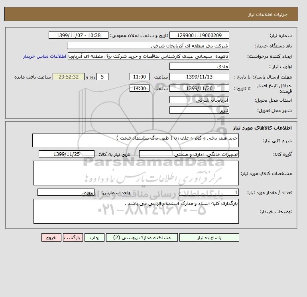Click the شرح کلی نیاز label
This screenshot has height=297, width=307.
coord(277,141)
